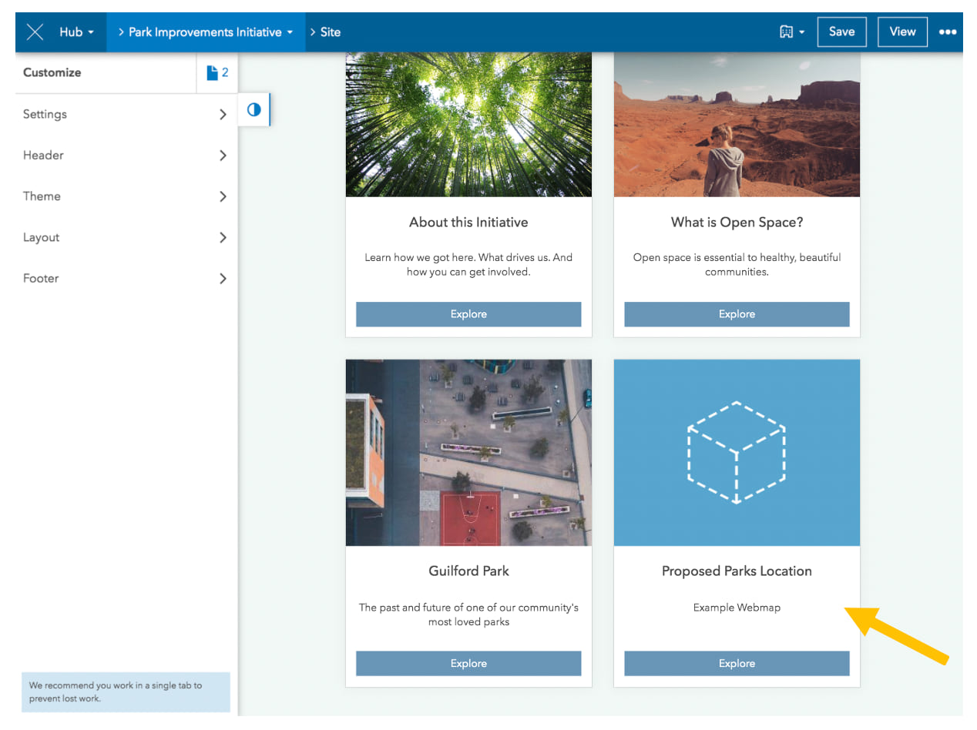
Task: Expand the Header section
Action: [126, 156]
